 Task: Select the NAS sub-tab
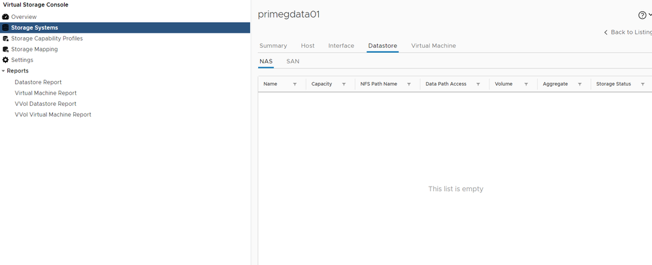pyautogui.click(x=266, y=61)
